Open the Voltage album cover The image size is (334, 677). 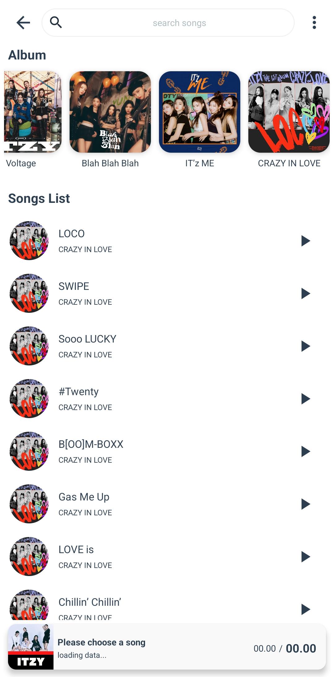[x=32, y=112]
